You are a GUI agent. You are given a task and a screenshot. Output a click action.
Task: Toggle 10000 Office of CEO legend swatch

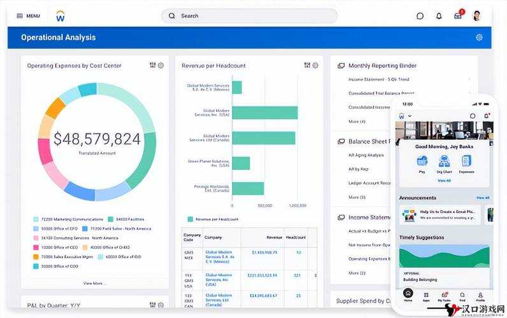[36, 247]
